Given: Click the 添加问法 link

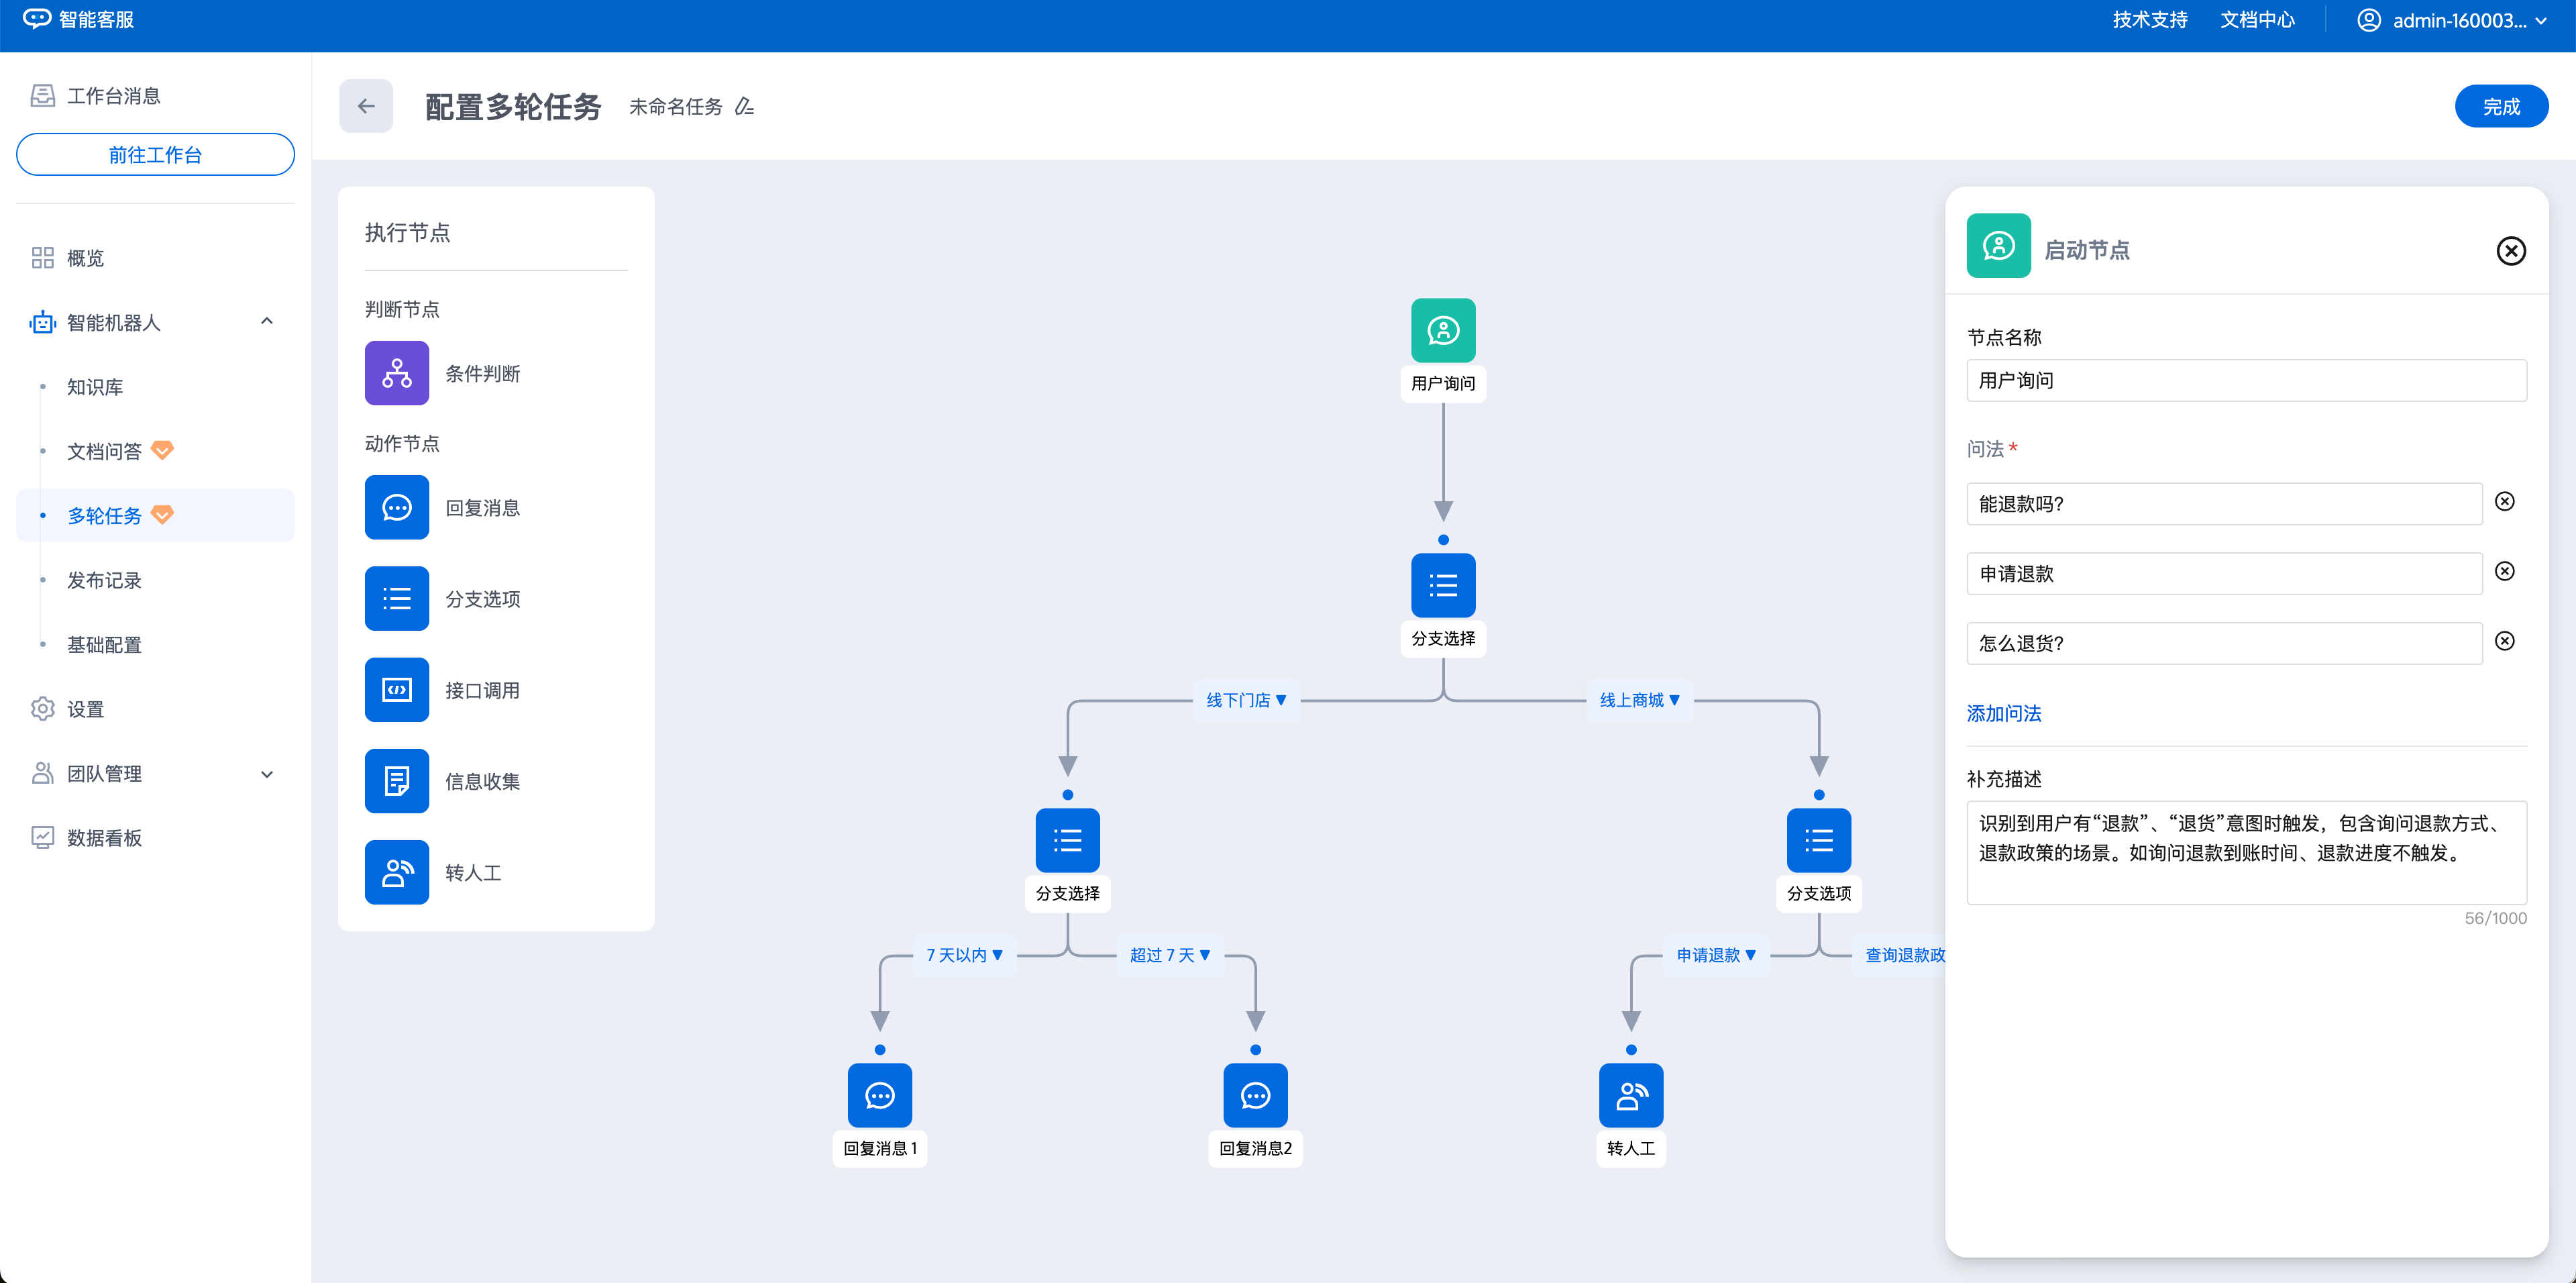Looking at the screenshot, I should [2003, 713].
